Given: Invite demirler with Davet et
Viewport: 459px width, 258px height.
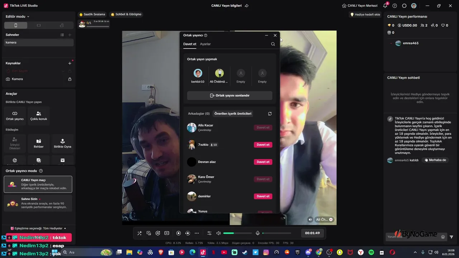Looking at the screenshot, I should coord(263,196).
